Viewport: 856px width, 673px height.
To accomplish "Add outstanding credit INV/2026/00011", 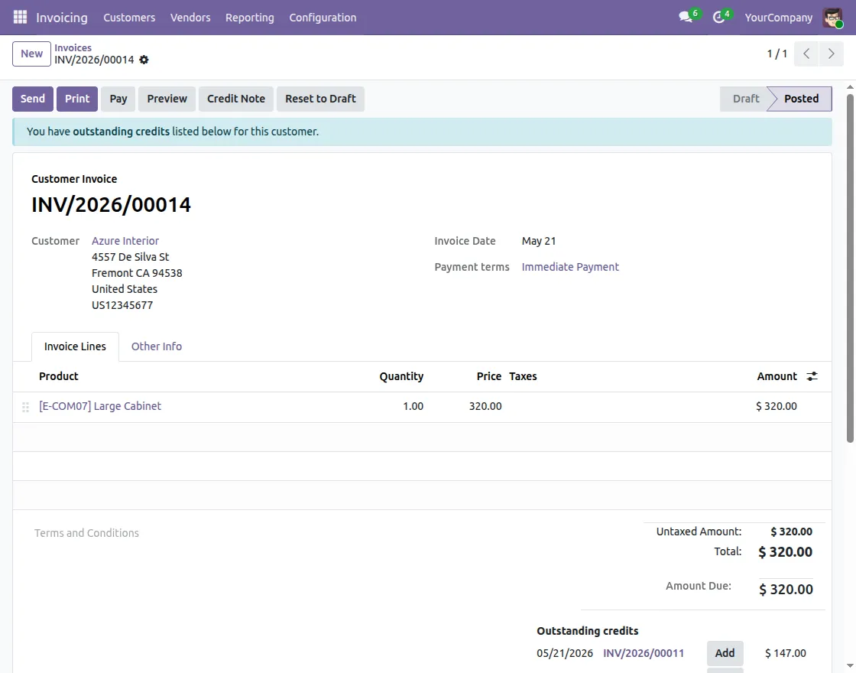I will pos(725,653).
